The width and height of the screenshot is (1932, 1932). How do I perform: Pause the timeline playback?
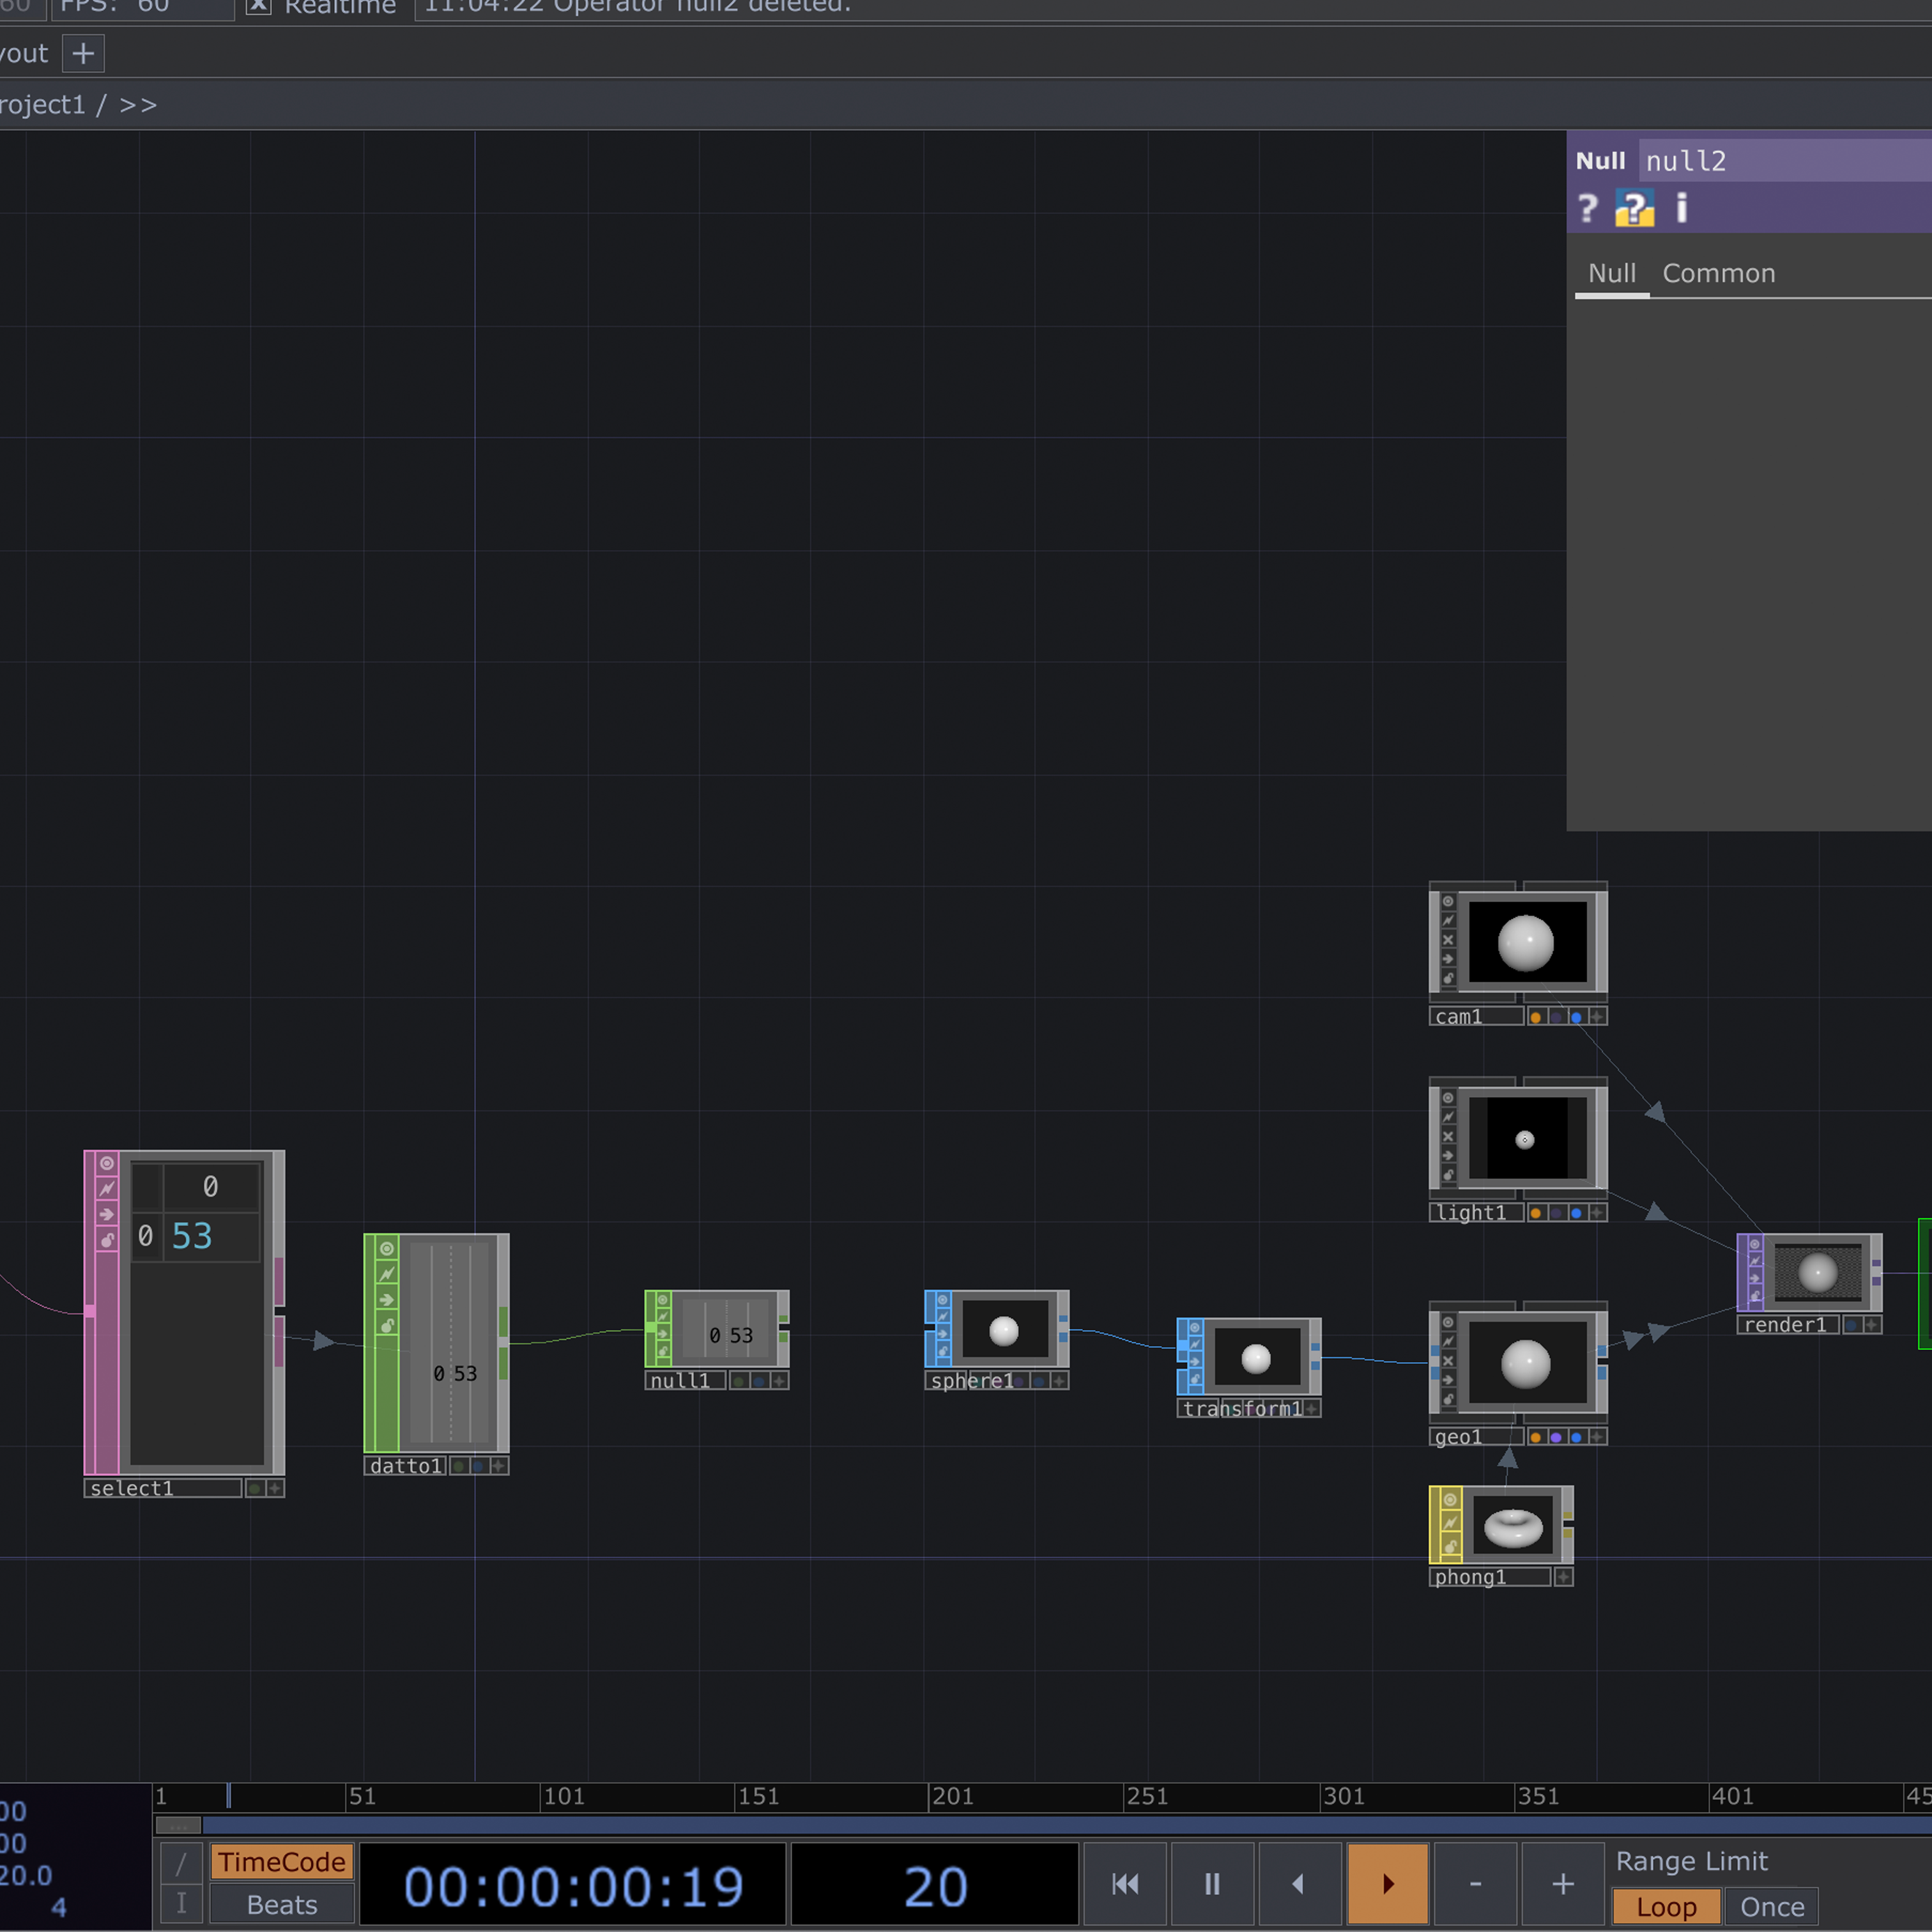[x=1212, y=1883]
